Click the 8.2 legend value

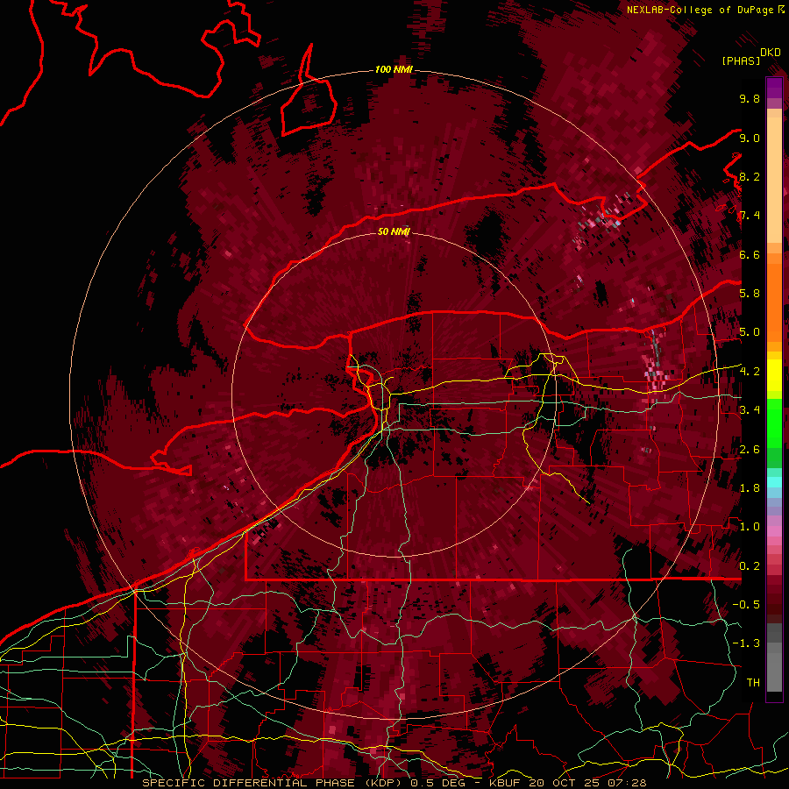(750, 176)
